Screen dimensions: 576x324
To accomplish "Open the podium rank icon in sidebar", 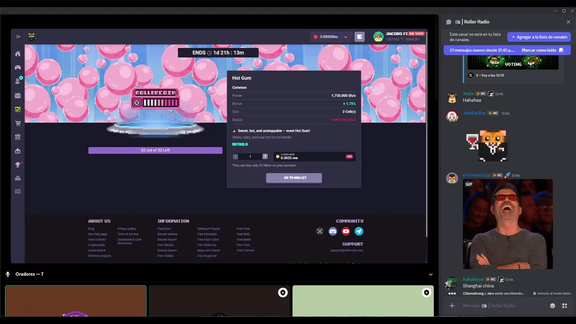I will pos(18,178).
